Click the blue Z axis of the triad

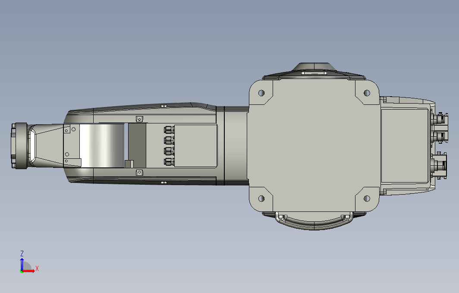pos(22,264)
